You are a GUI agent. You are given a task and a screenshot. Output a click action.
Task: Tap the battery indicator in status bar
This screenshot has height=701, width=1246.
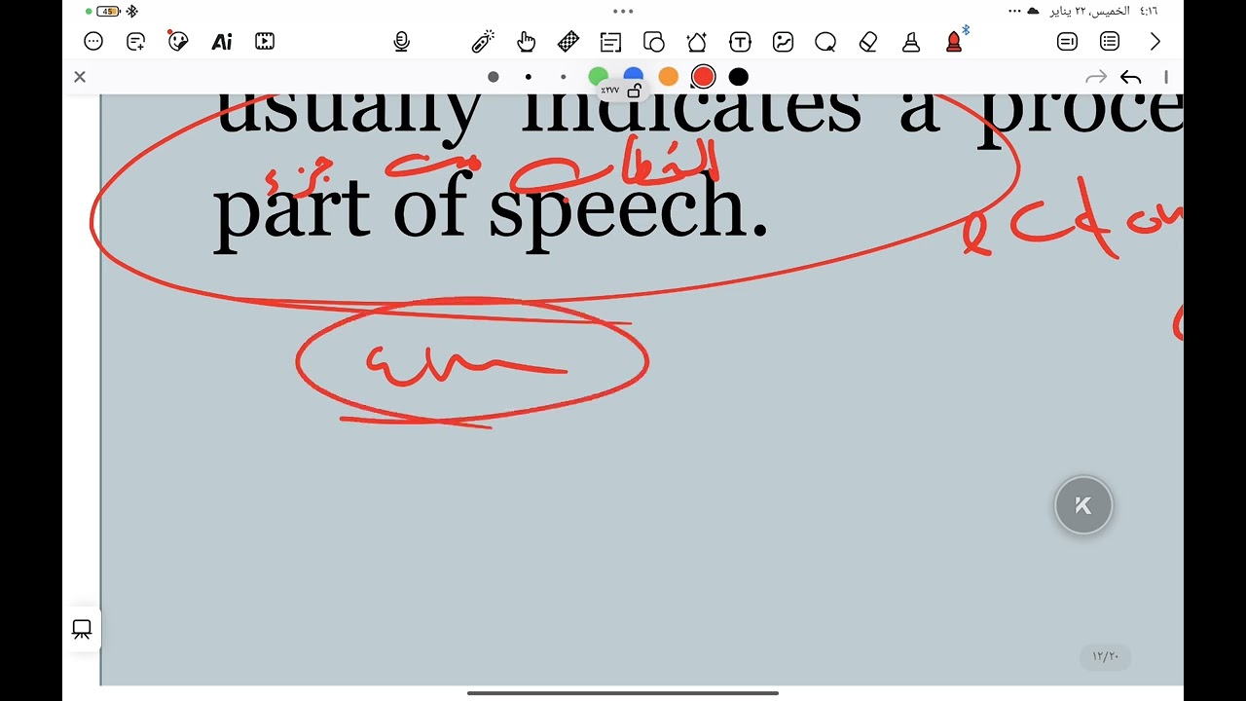coord(107,12)
